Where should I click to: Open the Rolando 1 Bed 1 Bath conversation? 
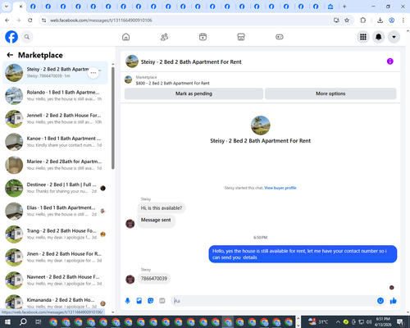[55, 96]
